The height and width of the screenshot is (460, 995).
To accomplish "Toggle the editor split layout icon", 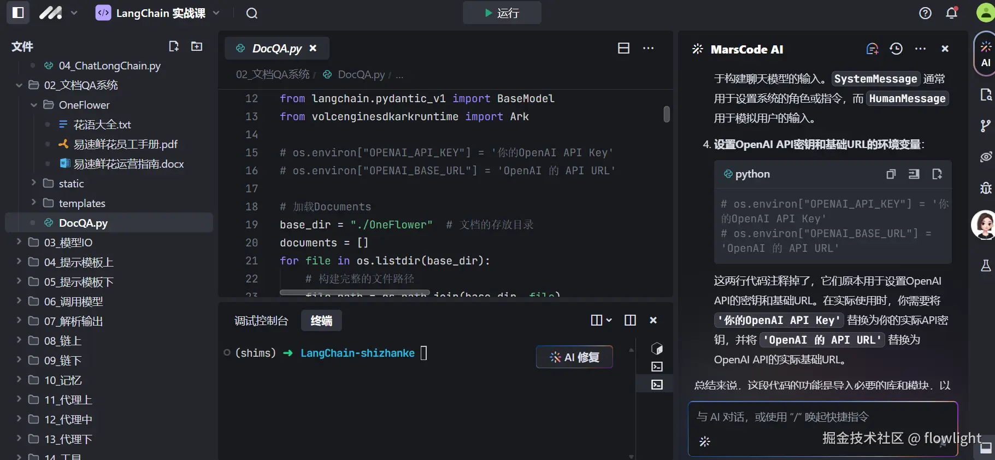I will coord(623,48).
